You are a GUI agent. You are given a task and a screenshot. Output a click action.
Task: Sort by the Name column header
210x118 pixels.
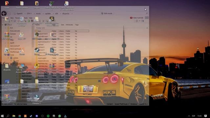pyautogui.click(x=37, y=25)
